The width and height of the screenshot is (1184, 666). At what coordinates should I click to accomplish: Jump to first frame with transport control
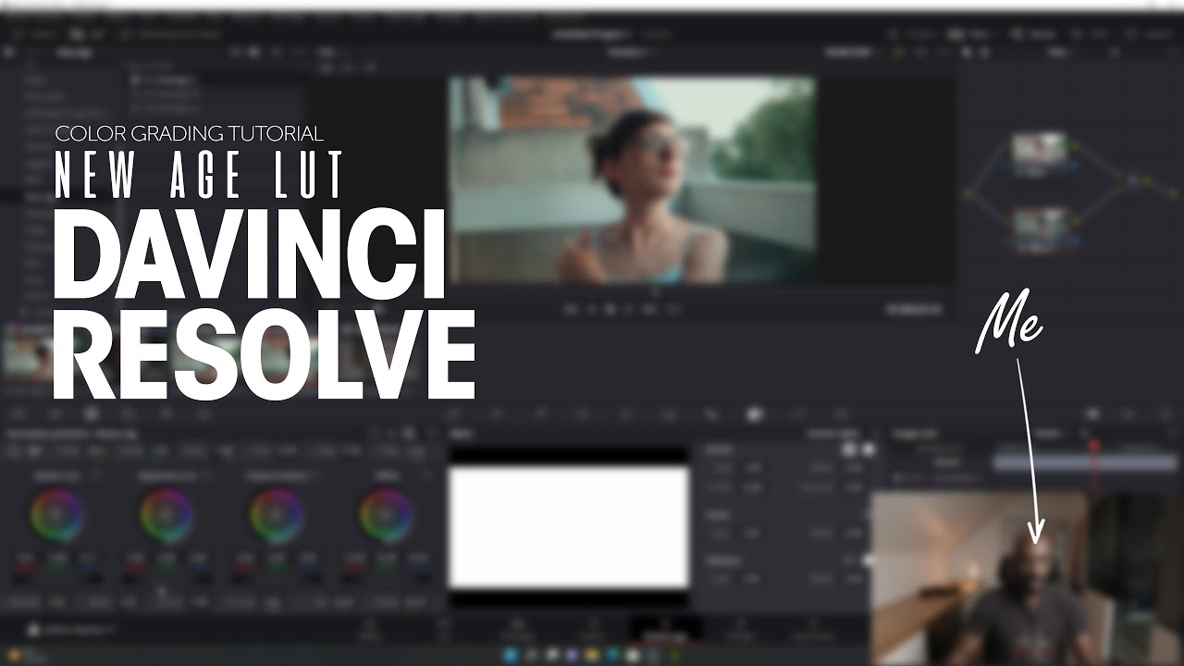point(571,309)
